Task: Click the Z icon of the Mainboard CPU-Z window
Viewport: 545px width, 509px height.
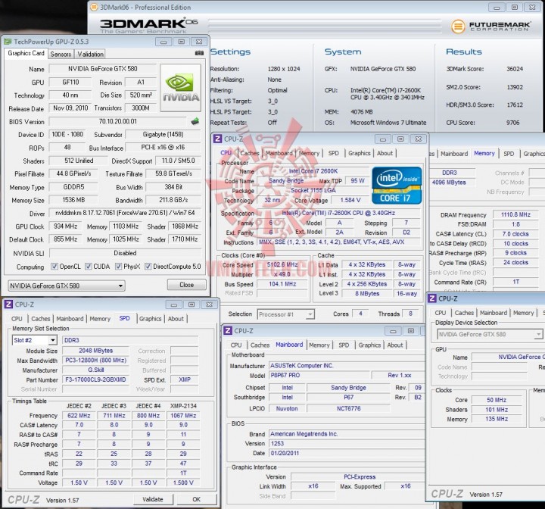Action: [x=228, y=330]
